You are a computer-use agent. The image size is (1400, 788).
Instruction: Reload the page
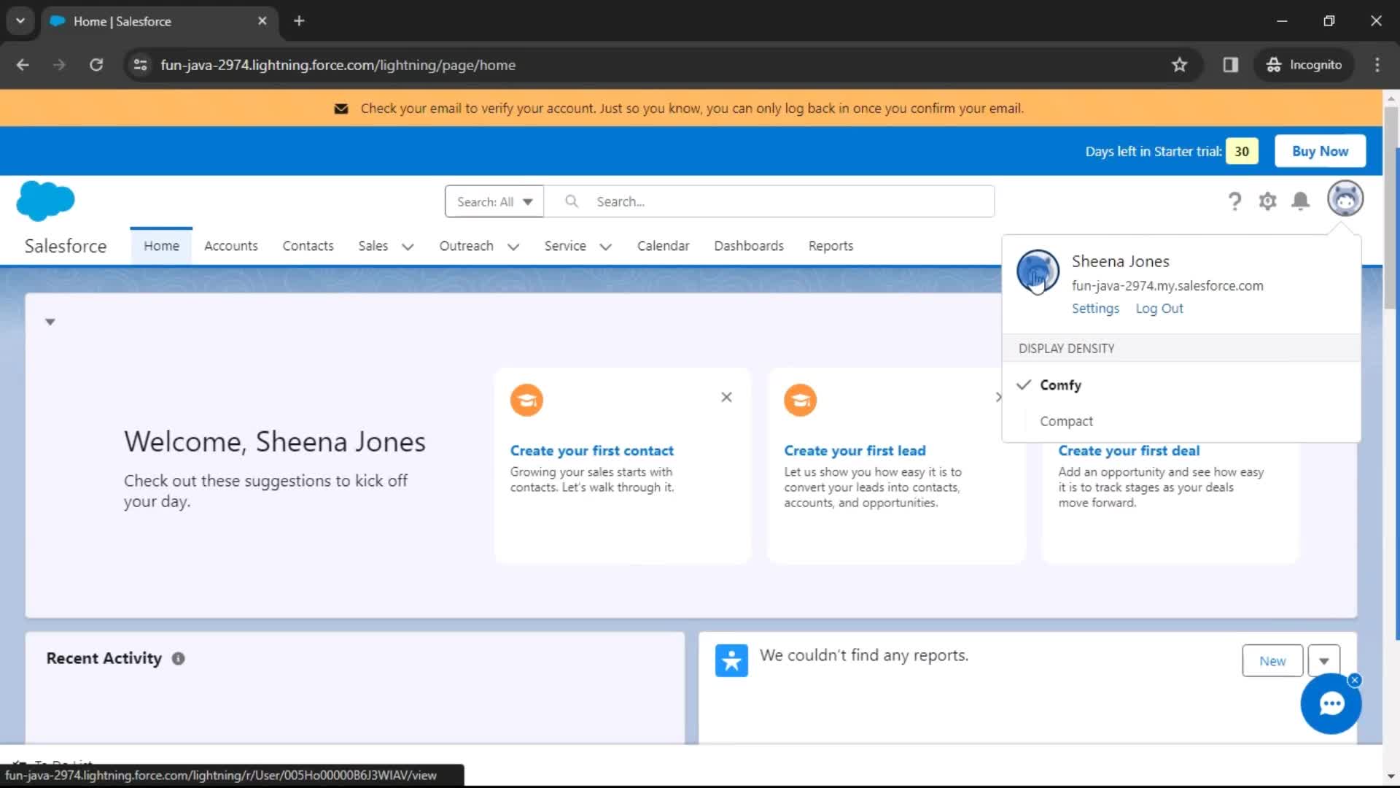96,65
